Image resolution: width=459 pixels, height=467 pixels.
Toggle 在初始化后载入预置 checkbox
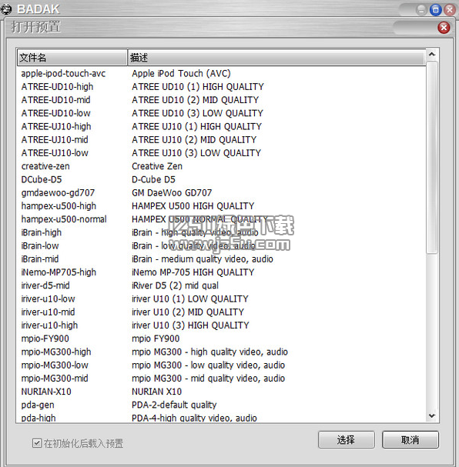point(37,443)
